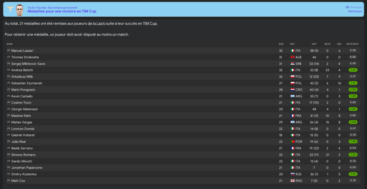Open Victor Nicolas's portrait photo
Viewport: 367px width, 189px height.
click(20, 9)
